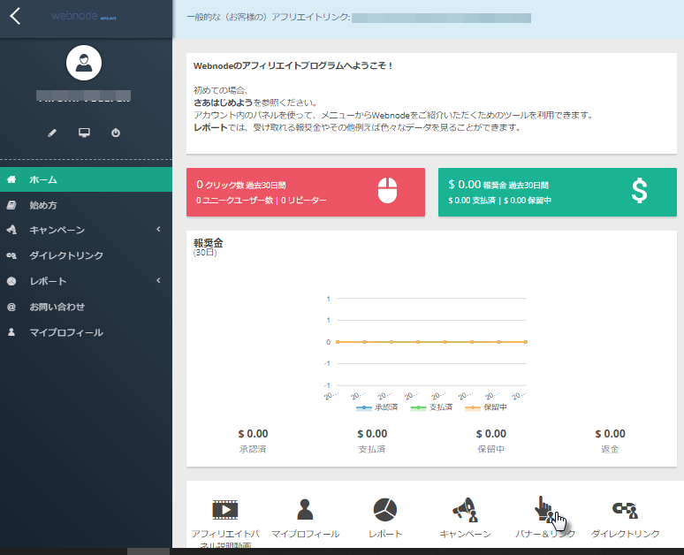Click the 報奨金 chart heading
The image size is (684, 555).
tap(208, 243)
